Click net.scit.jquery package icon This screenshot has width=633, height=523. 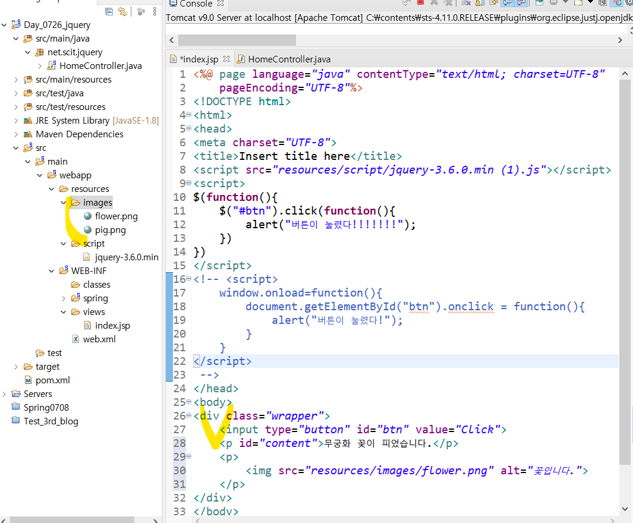[40, 52]
